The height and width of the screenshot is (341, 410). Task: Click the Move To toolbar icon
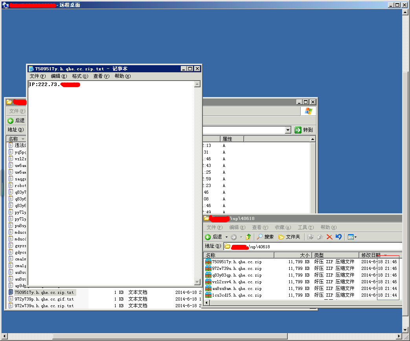click(x=311, y=237)
